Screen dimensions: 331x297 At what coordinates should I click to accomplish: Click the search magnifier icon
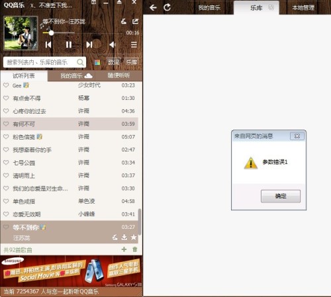click(80, 62)
